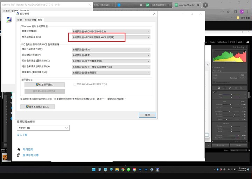The image size is (252, 179).
Task: Adjust the Temp slider in Lightroom
Action: [231, 95]
